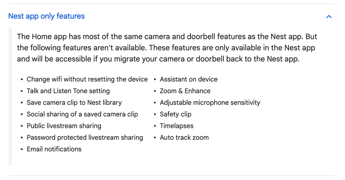Click the "Talk and Listen Tone setting" item

(68, 91)
